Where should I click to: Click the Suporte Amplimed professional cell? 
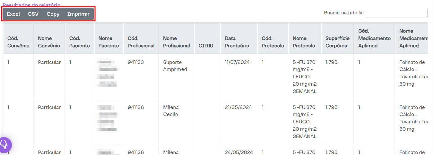pos(175,66)
